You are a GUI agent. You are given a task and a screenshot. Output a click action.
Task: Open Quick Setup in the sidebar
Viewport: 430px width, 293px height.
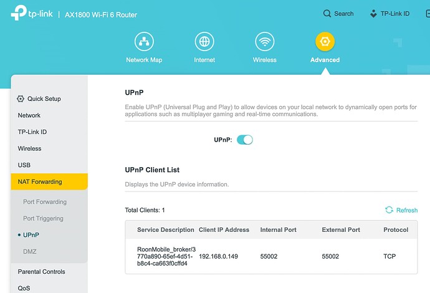(x=44, y=98)
